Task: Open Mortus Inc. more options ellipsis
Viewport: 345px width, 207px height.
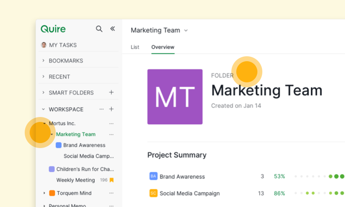Action: point(111,123)
